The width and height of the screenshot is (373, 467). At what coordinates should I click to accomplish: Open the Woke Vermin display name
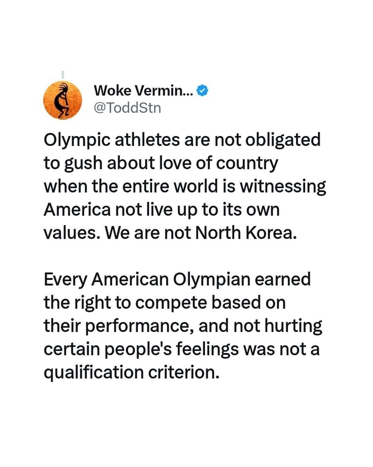pos(144,91)
